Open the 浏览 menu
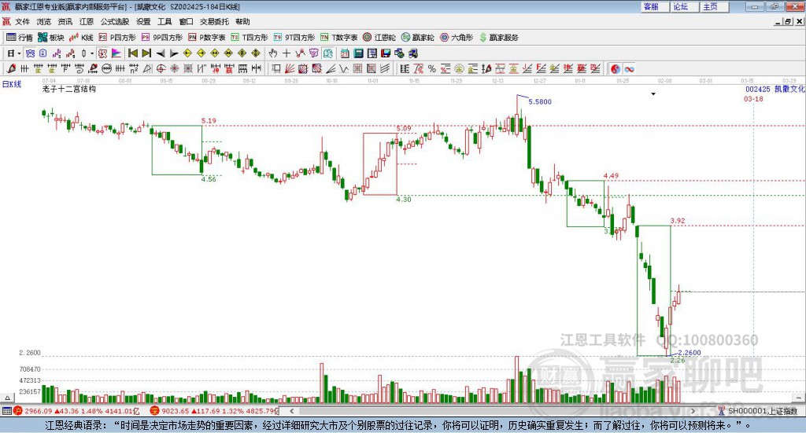 click(x=44, y=21)
